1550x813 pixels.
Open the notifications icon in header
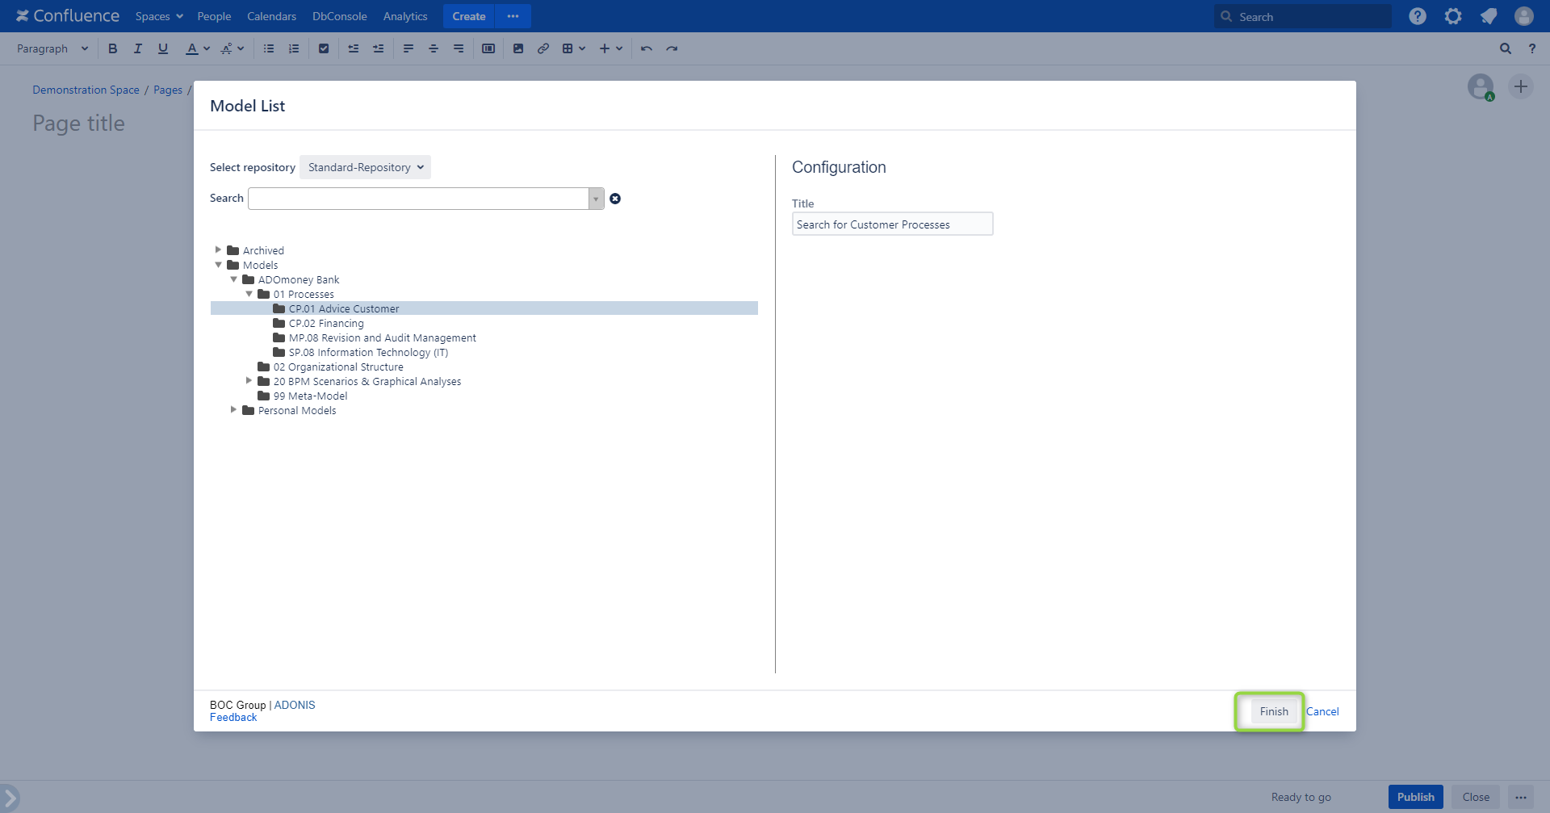pyautogui.click(x=1489, y=16)
